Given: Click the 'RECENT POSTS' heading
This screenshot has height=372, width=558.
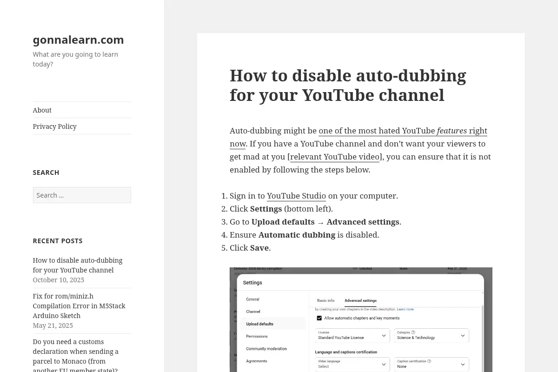Looking at the screenshot, I should 58,241.
